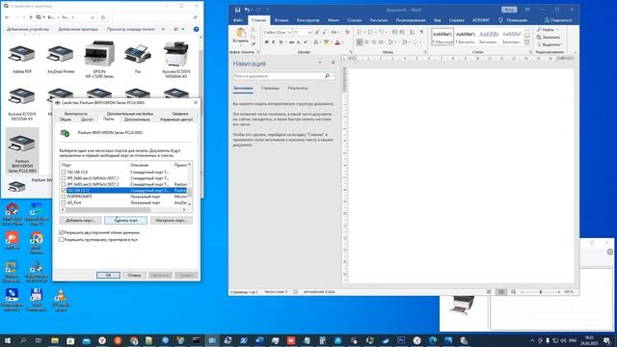Viewport: 617px width, 347px height.
Task: Toggle Underline formatting in Word ribbon
Action: pyautogui.click(x=281, y=42)
